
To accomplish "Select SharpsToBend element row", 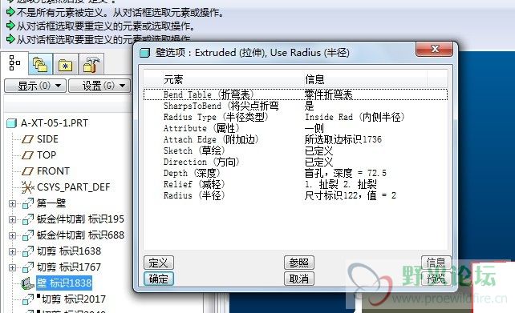I will [x=295, y=106].
